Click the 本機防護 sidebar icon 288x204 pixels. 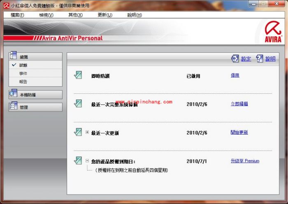[13, 95]
